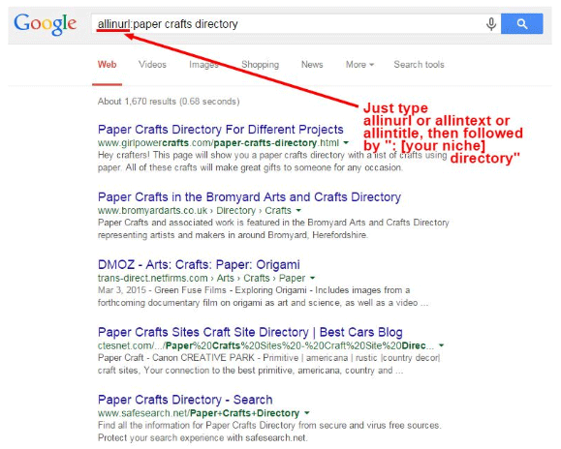
Task: Click the www.safesearch.net green URL text
Action: 199,413
